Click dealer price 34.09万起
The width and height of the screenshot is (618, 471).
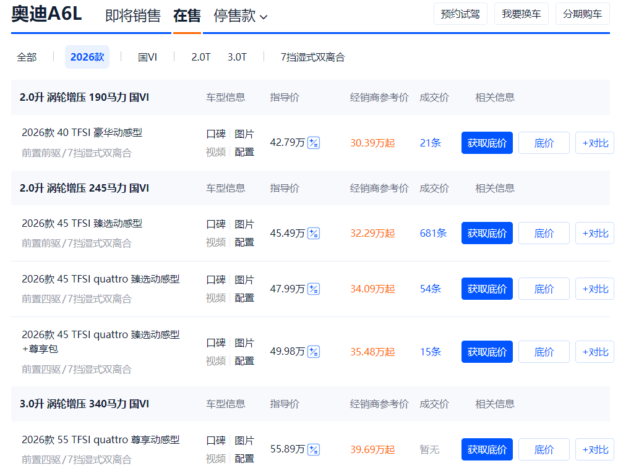(x=372, y=289)
